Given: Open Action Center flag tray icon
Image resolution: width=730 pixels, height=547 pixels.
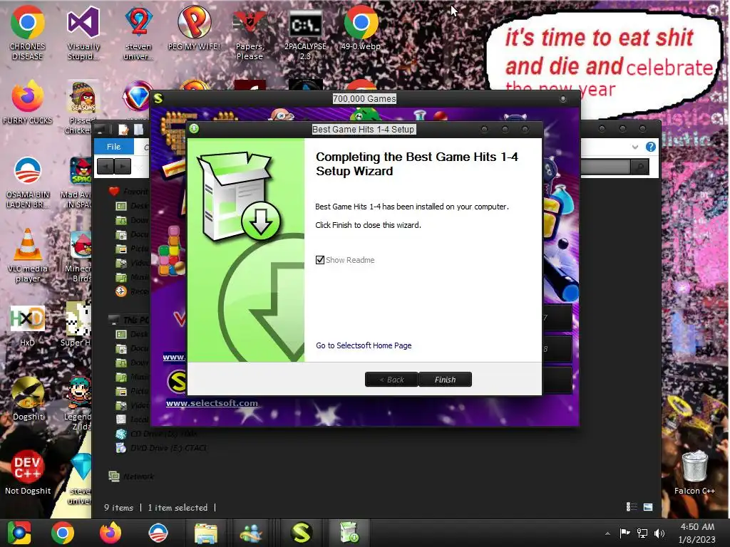Looking at the screenshot, I should tap(624, 533).
